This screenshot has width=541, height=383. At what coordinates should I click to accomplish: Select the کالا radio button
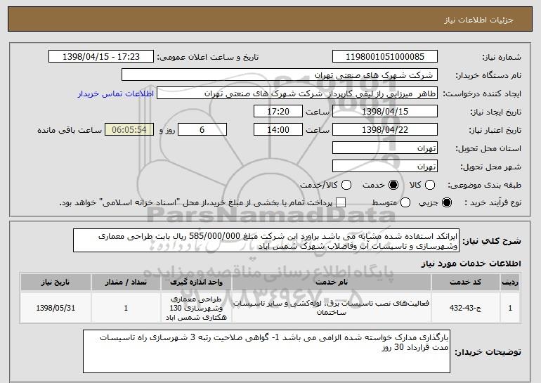[430, 185]
